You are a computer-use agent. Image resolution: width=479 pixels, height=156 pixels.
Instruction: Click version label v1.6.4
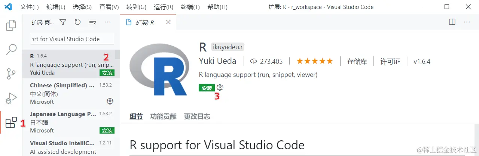click(422, 61)
